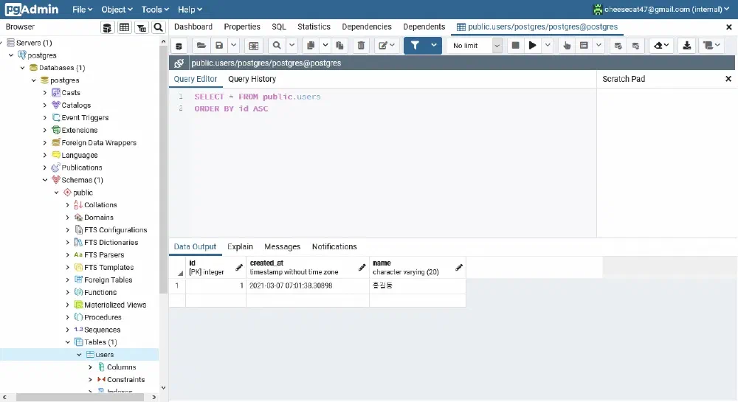
Task: Close the Scratch Pad panel
Action: (728, 79)
